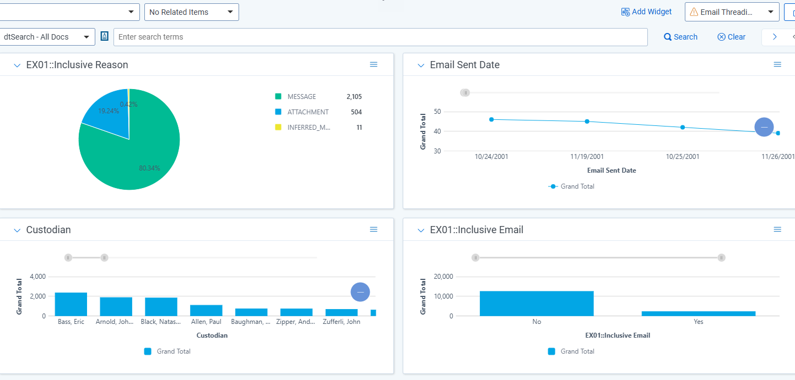Viewport: 795px width, 380px height.
Task: Click the Email Sent Date widget title
Action: click(x=464, y=65)
